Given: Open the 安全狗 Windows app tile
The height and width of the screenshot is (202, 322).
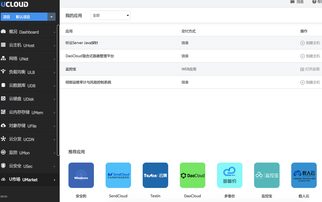Looking at the screenshot, I should pos(81,175).
